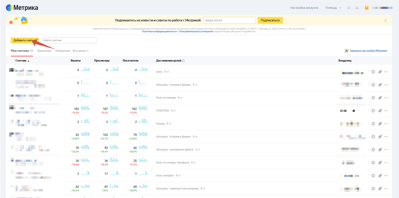
Task: Open the Политики конфиденциальности link
Action: pyautogui.click(x=159, y=31)
